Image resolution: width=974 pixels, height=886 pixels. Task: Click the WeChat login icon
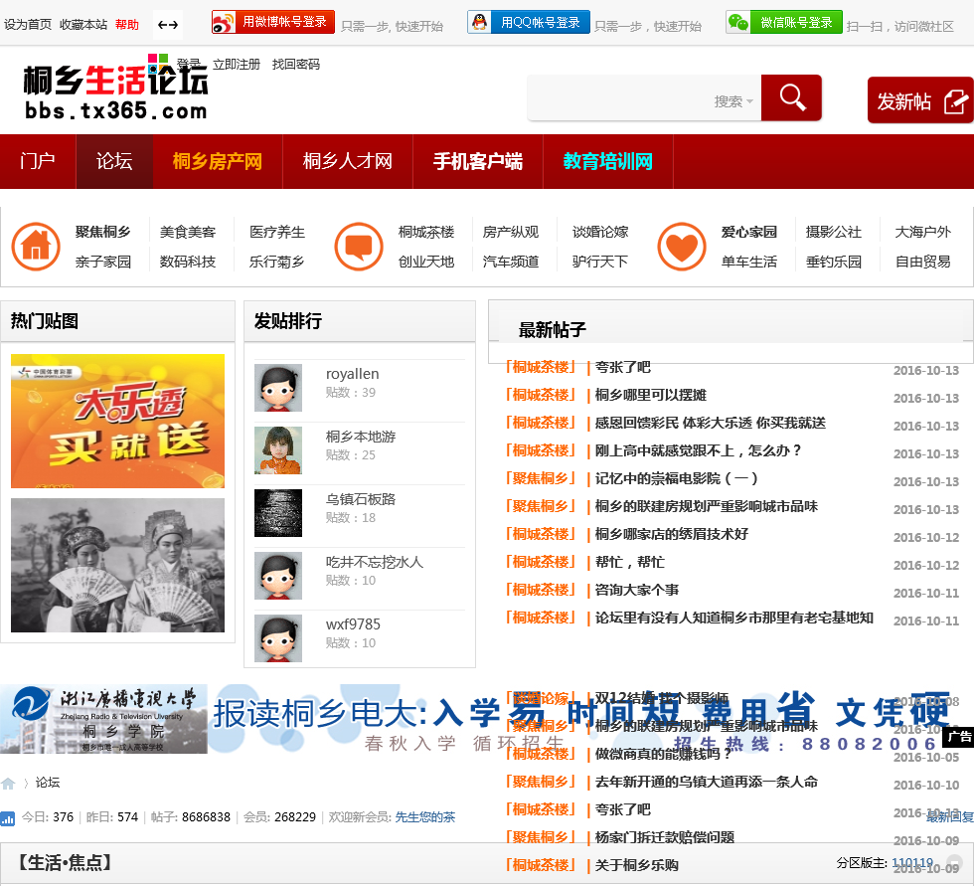pyautogui.click(x=737, y=22)
